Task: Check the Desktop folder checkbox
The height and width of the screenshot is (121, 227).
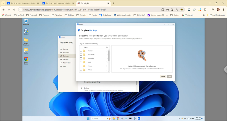Action: tap(81, 51)
